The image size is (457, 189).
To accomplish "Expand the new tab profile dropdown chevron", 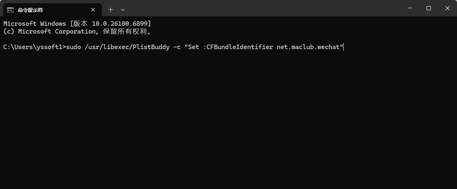I will click(x=123, y=9).
